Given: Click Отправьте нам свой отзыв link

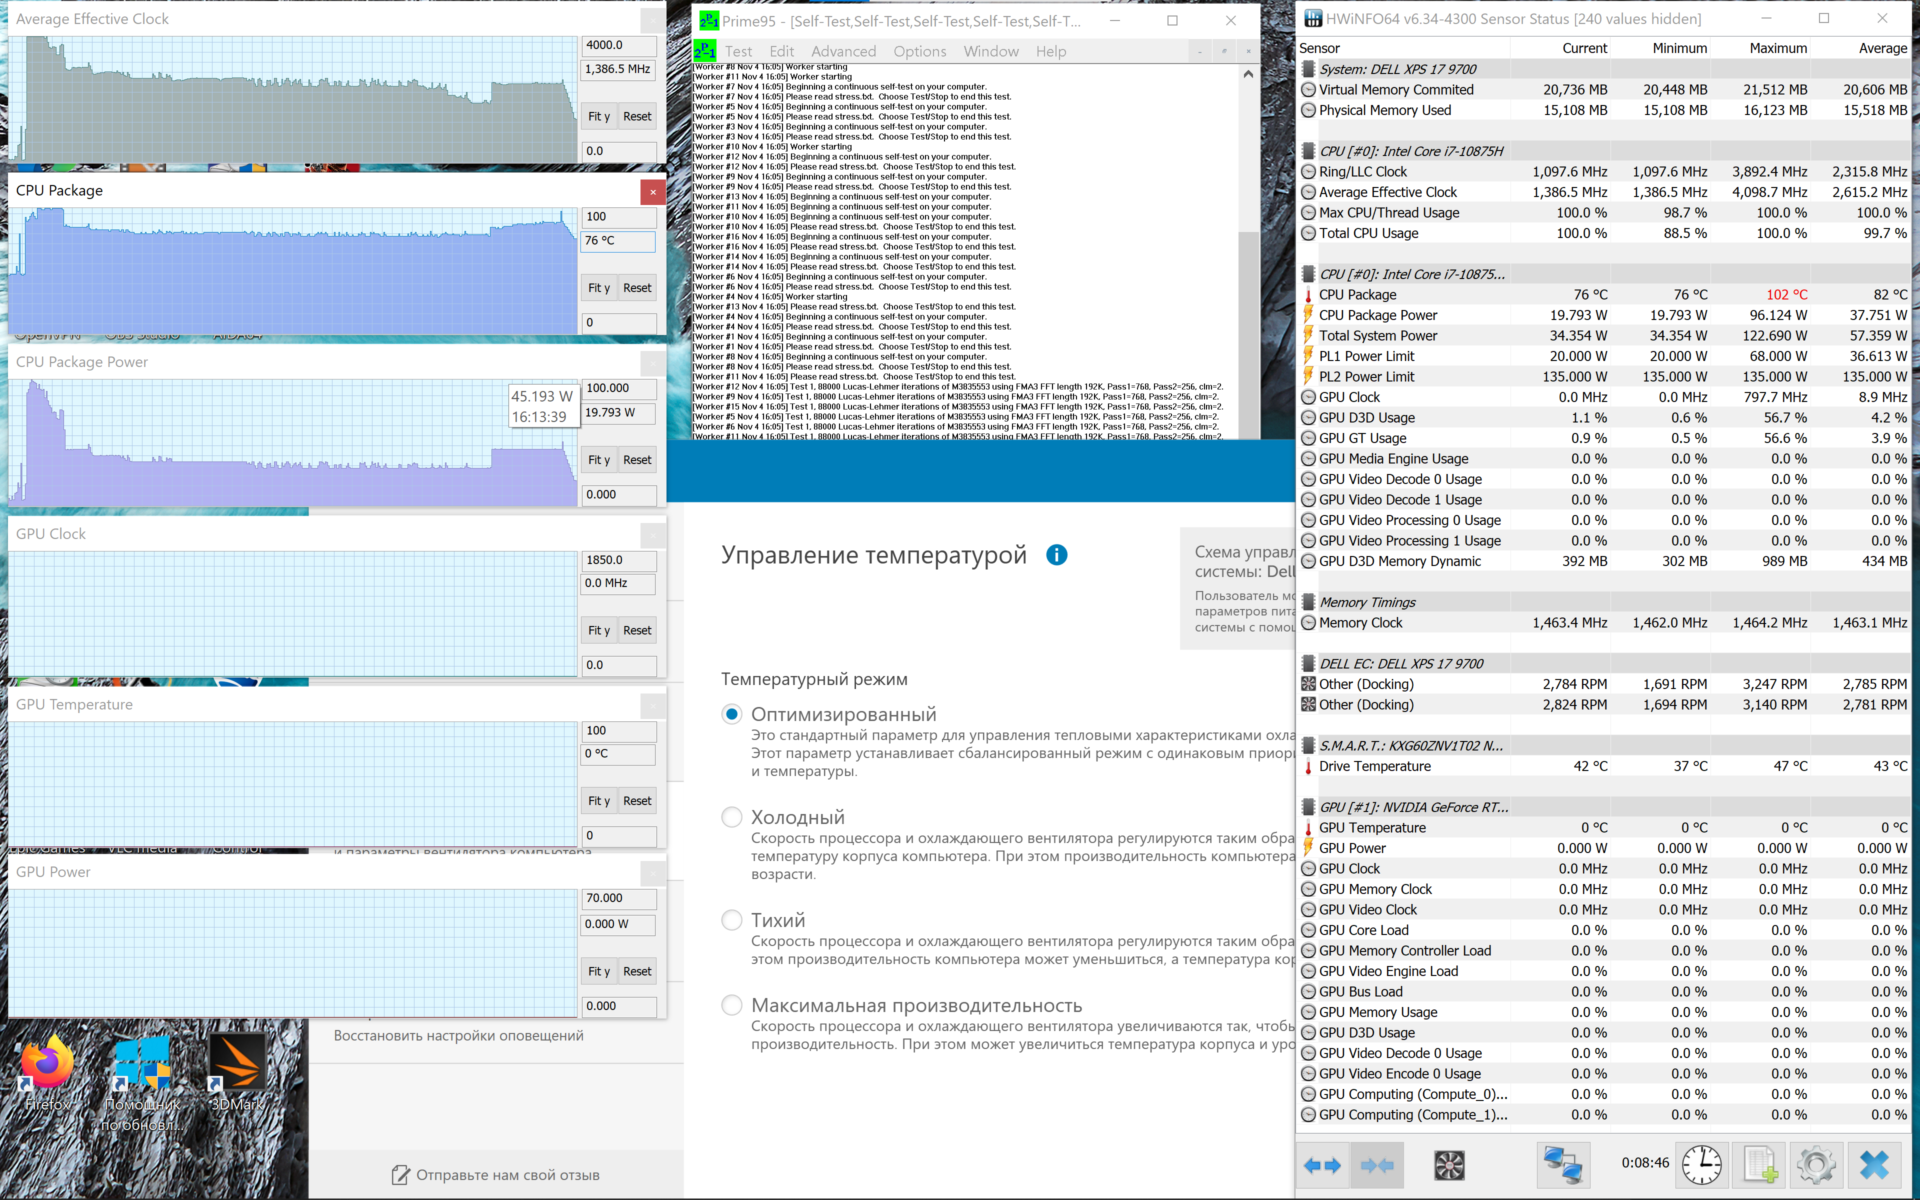Looking at the screenshot, I should pos(508,1175).
